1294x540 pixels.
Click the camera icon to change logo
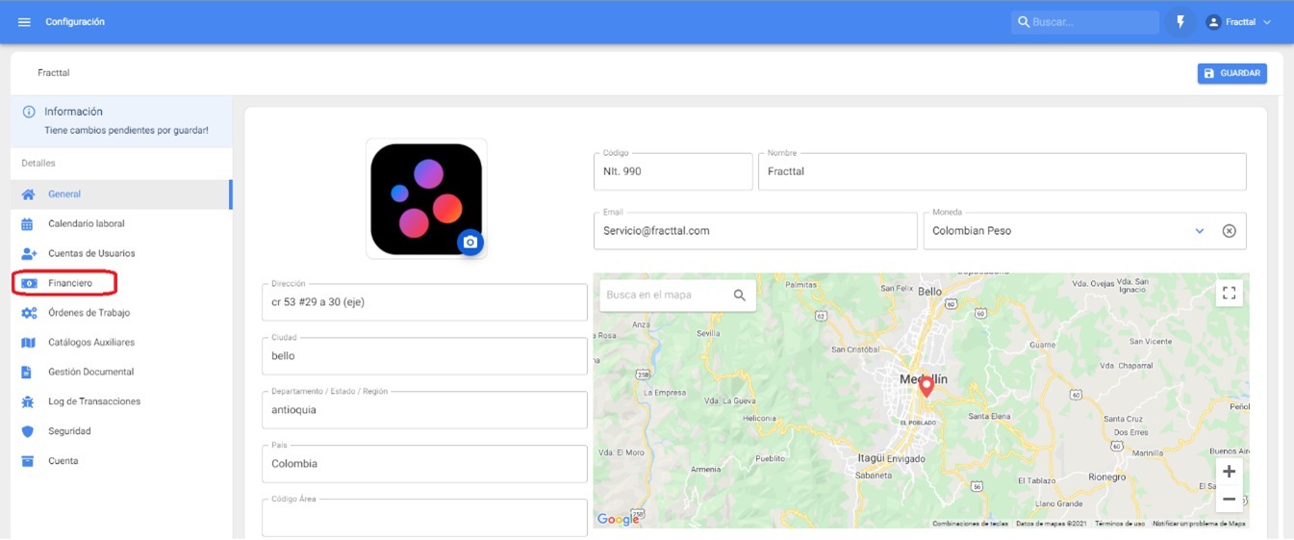(469, 243)
